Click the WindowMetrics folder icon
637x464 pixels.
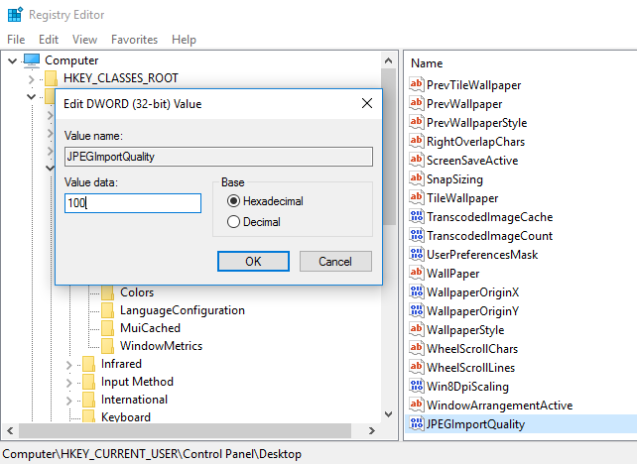pos(108,346)
